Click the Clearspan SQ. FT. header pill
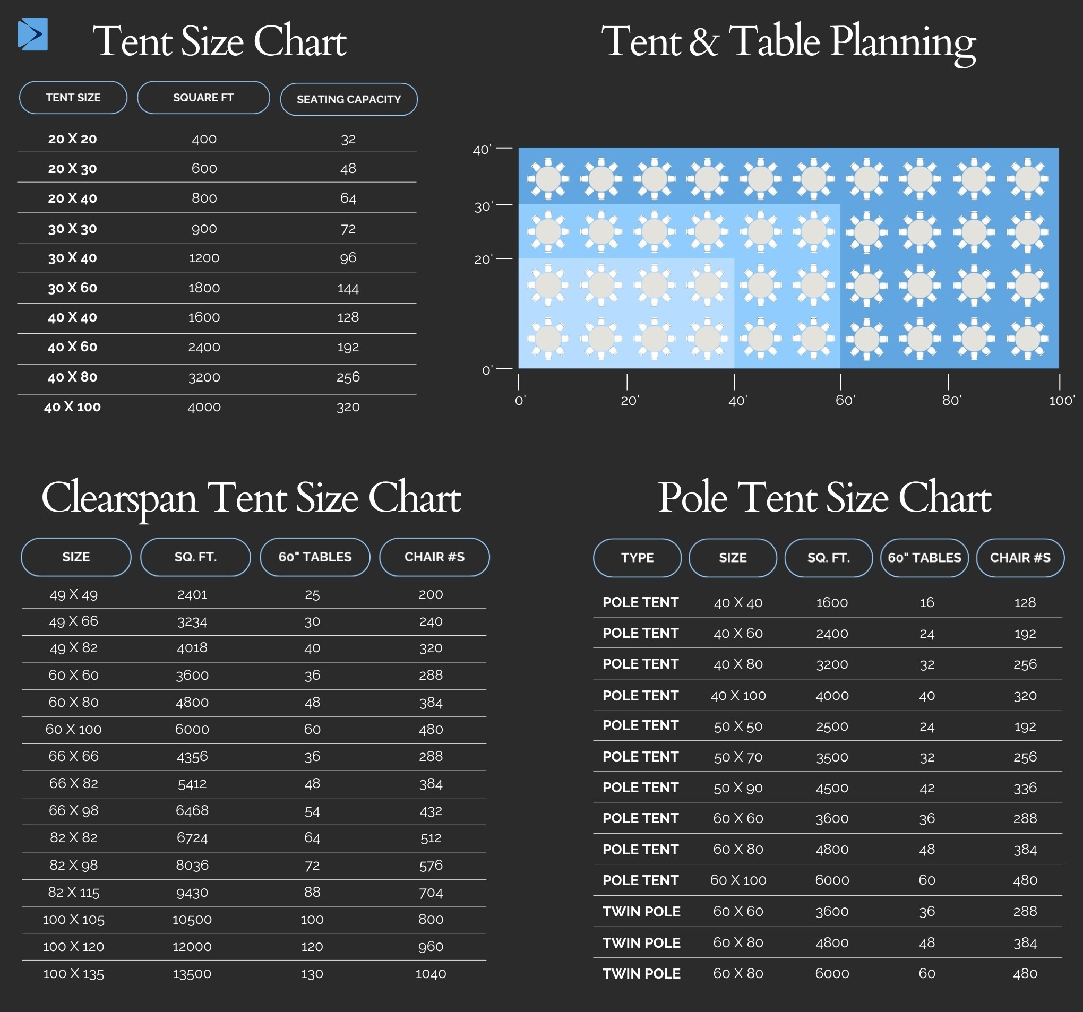This screenshot has height=1012, width=1083. (x=195, y=557)
